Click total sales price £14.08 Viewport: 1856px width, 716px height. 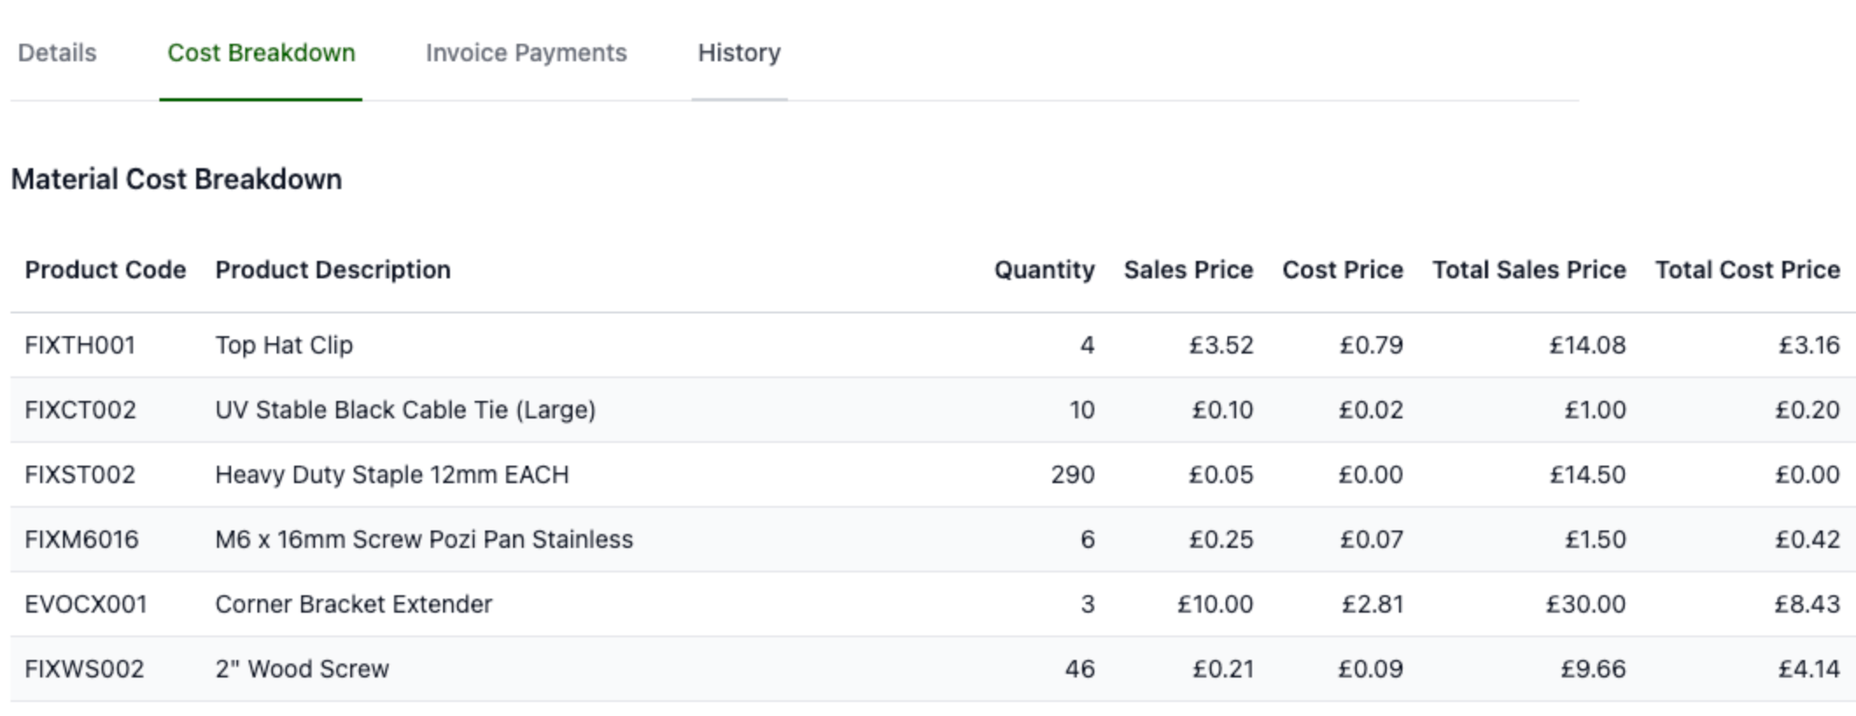(x=1587, y=345)
